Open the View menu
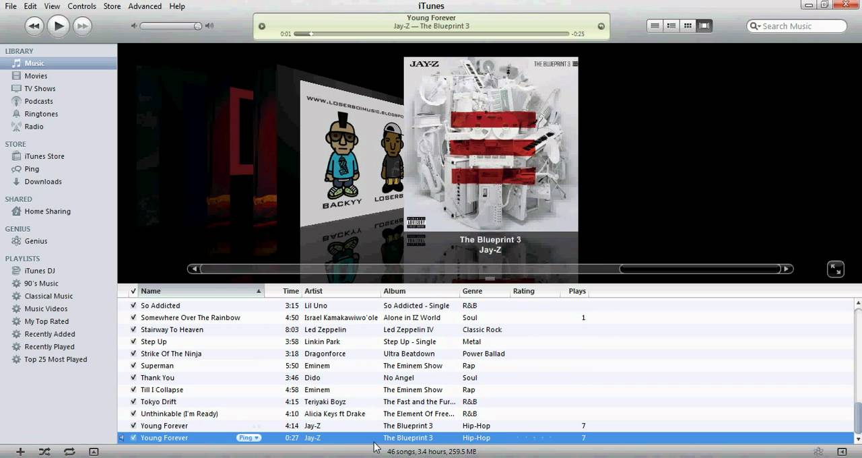This screenshot has height=458, width=862. click(x=52, y=6)
